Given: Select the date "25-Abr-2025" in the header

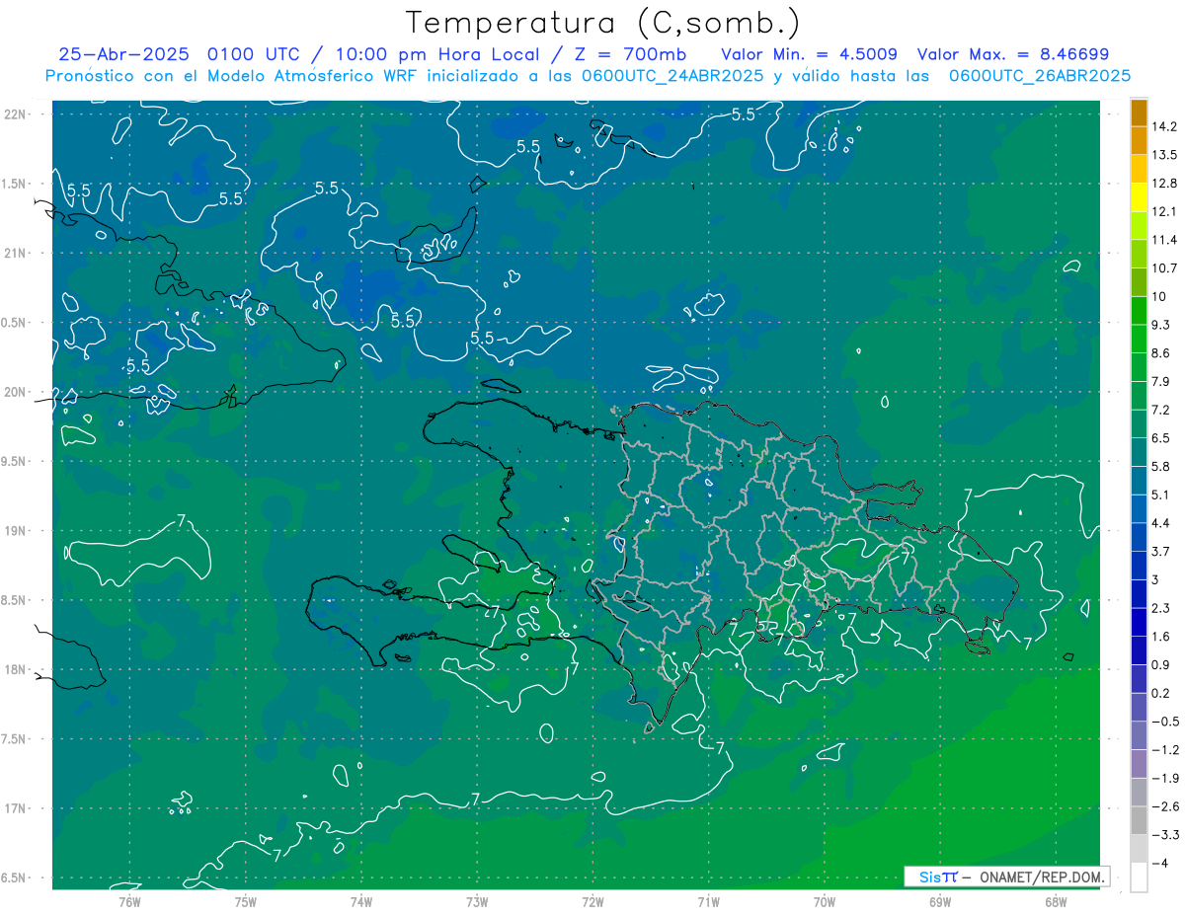Looking at the screenshot, I should click(x=124, y=54).
